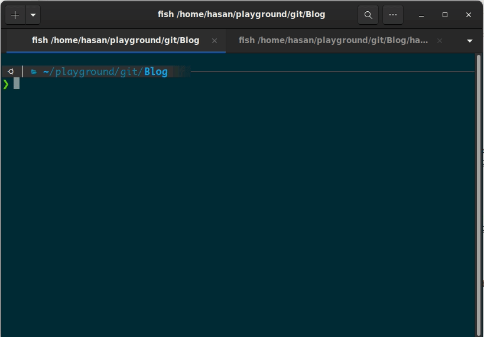Select the first tab ending in git/Blog
The width and height of the screenshot is (484, 337).
pyautogui.click(x=116, y=41)
